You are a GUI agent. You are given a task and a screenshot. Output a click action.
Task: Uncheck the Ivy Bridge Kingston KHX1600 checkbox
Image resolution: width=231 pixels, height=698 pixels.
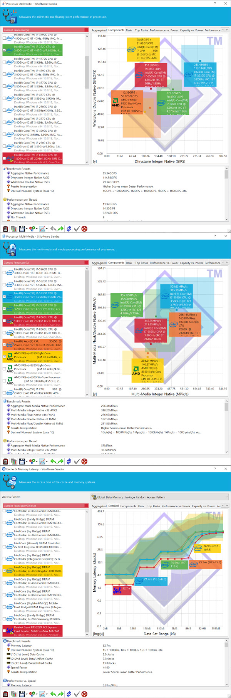pos(4,571)
